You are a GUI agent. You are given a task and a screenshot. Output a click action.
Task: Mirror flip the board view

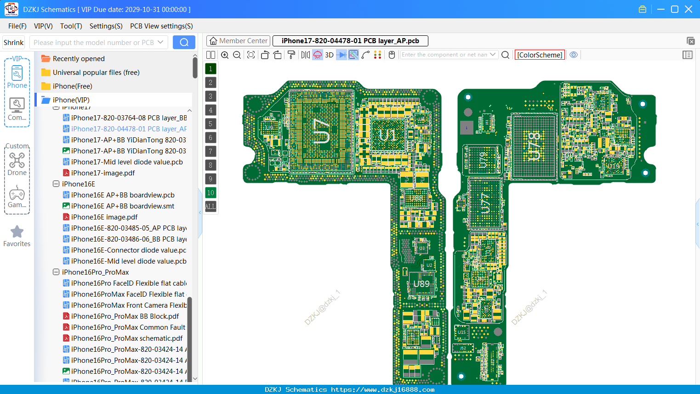pos(305,55)
